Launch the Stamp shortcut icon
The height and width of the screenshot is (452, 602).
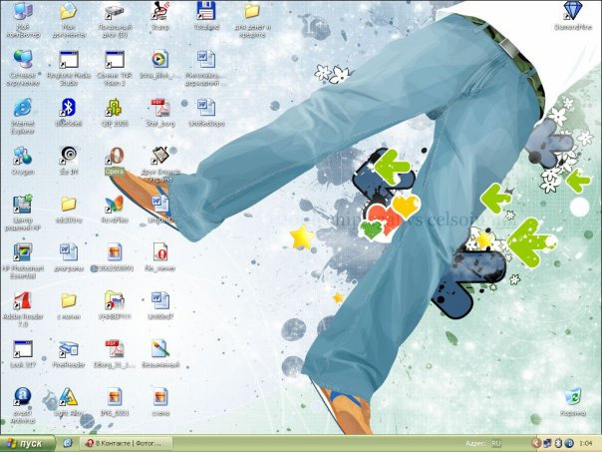coord(160,12)
